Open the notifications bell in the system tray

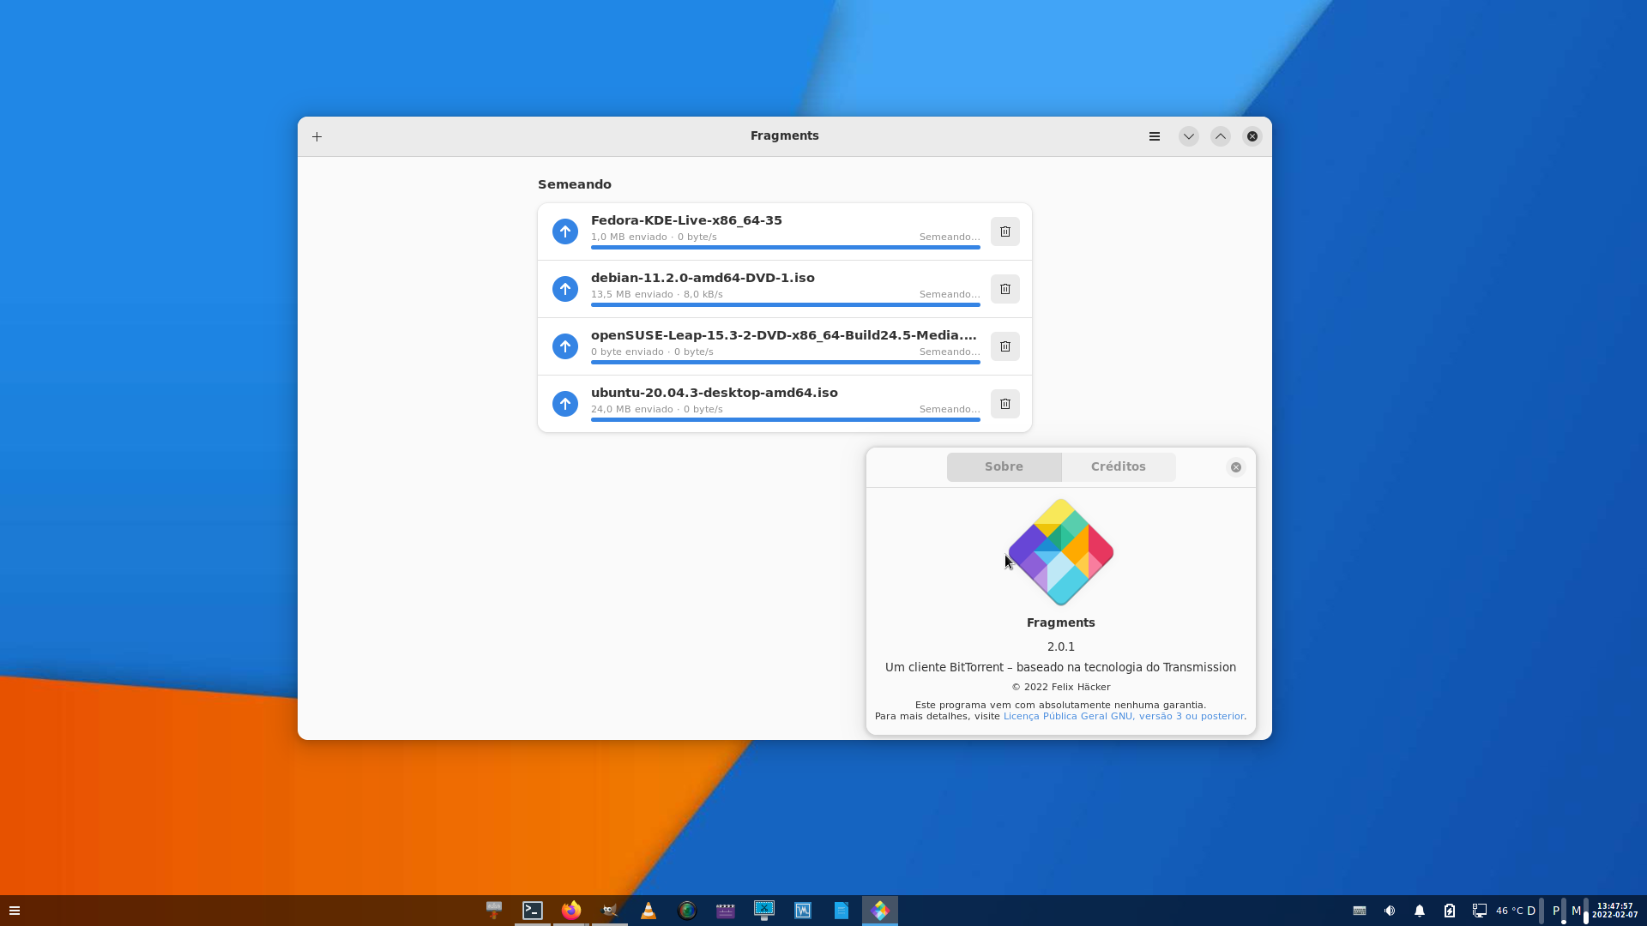1420,911
